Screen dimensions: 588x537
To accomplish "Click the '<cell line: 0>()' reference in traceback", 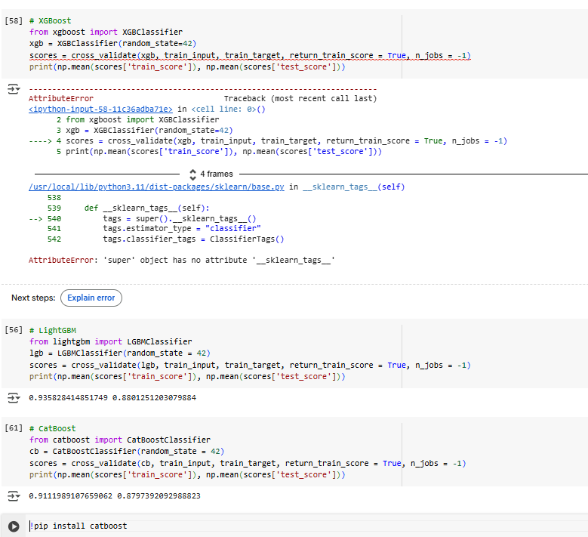I will coord(229,110).
